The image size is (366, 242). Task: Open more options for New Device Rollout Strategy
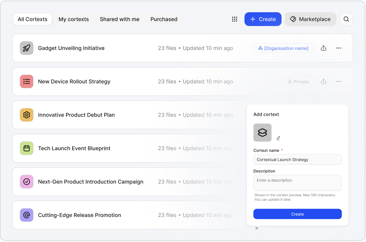[x=338, y=82]
